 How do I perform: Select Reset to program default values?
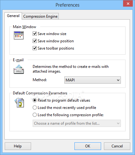click(35, 100)
